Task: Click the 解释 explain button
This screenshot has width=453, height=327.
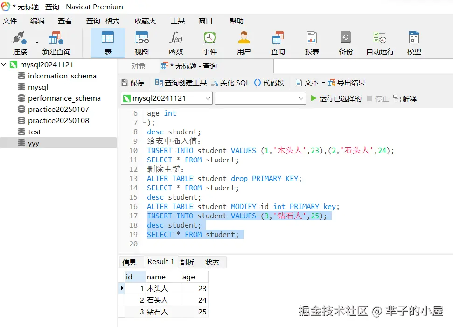Action: [x=405, y=98]
